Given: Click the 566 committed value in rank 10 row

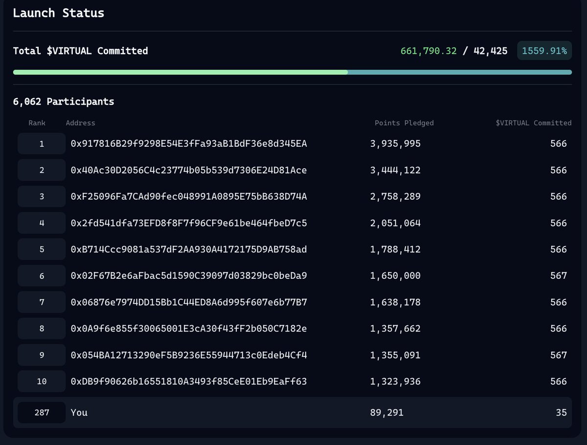Looking at the screenshot, I should pos(558,381).
